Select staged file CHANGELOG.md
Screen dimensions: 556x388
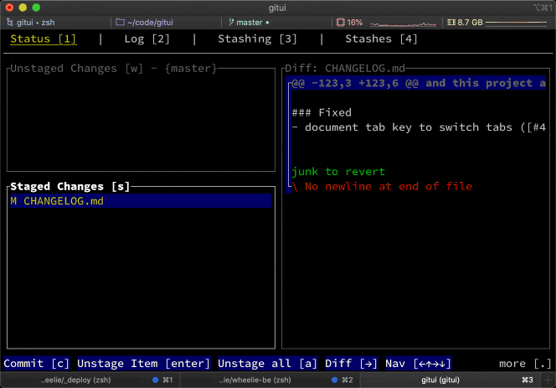tap(57, 201)
